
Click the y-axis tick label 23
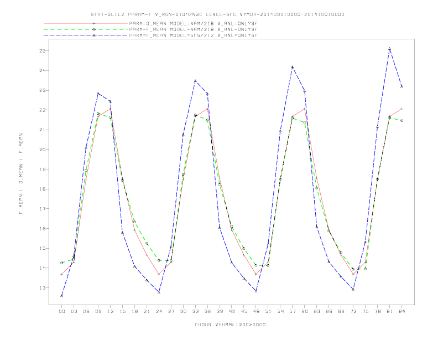43,90
